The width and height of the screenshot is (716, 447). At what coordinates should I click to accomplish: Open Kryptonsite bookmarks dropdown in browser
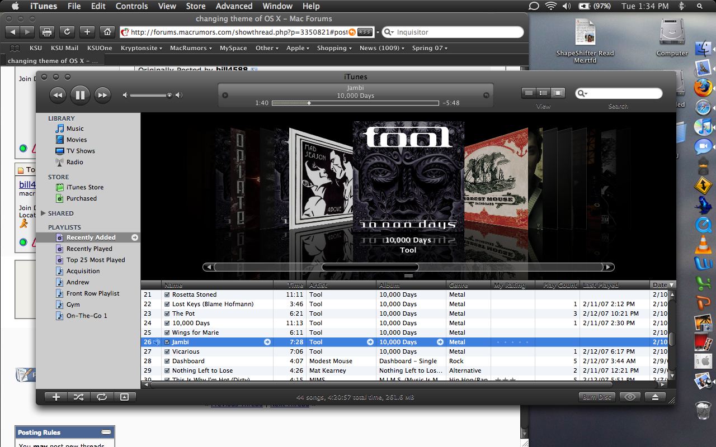coord(142,48)
